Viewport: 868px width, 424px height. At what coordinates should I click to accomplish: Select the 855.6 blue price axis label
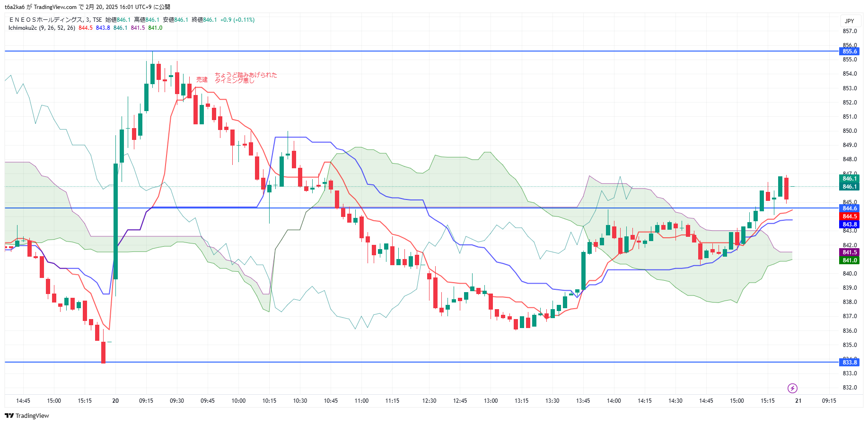click(850, 52)
